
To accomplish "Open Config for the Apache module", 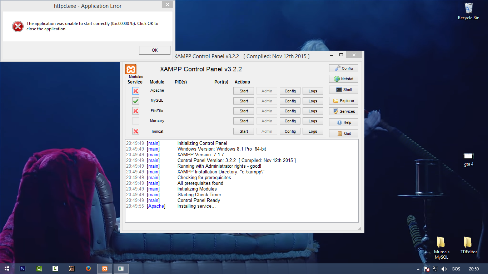I will [290, 91].
